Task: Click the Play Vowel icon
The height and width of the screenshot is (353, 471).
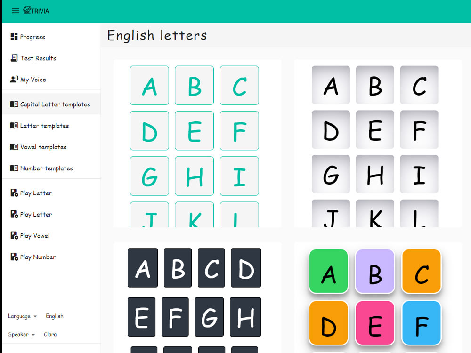Action: tap(14, 235)
